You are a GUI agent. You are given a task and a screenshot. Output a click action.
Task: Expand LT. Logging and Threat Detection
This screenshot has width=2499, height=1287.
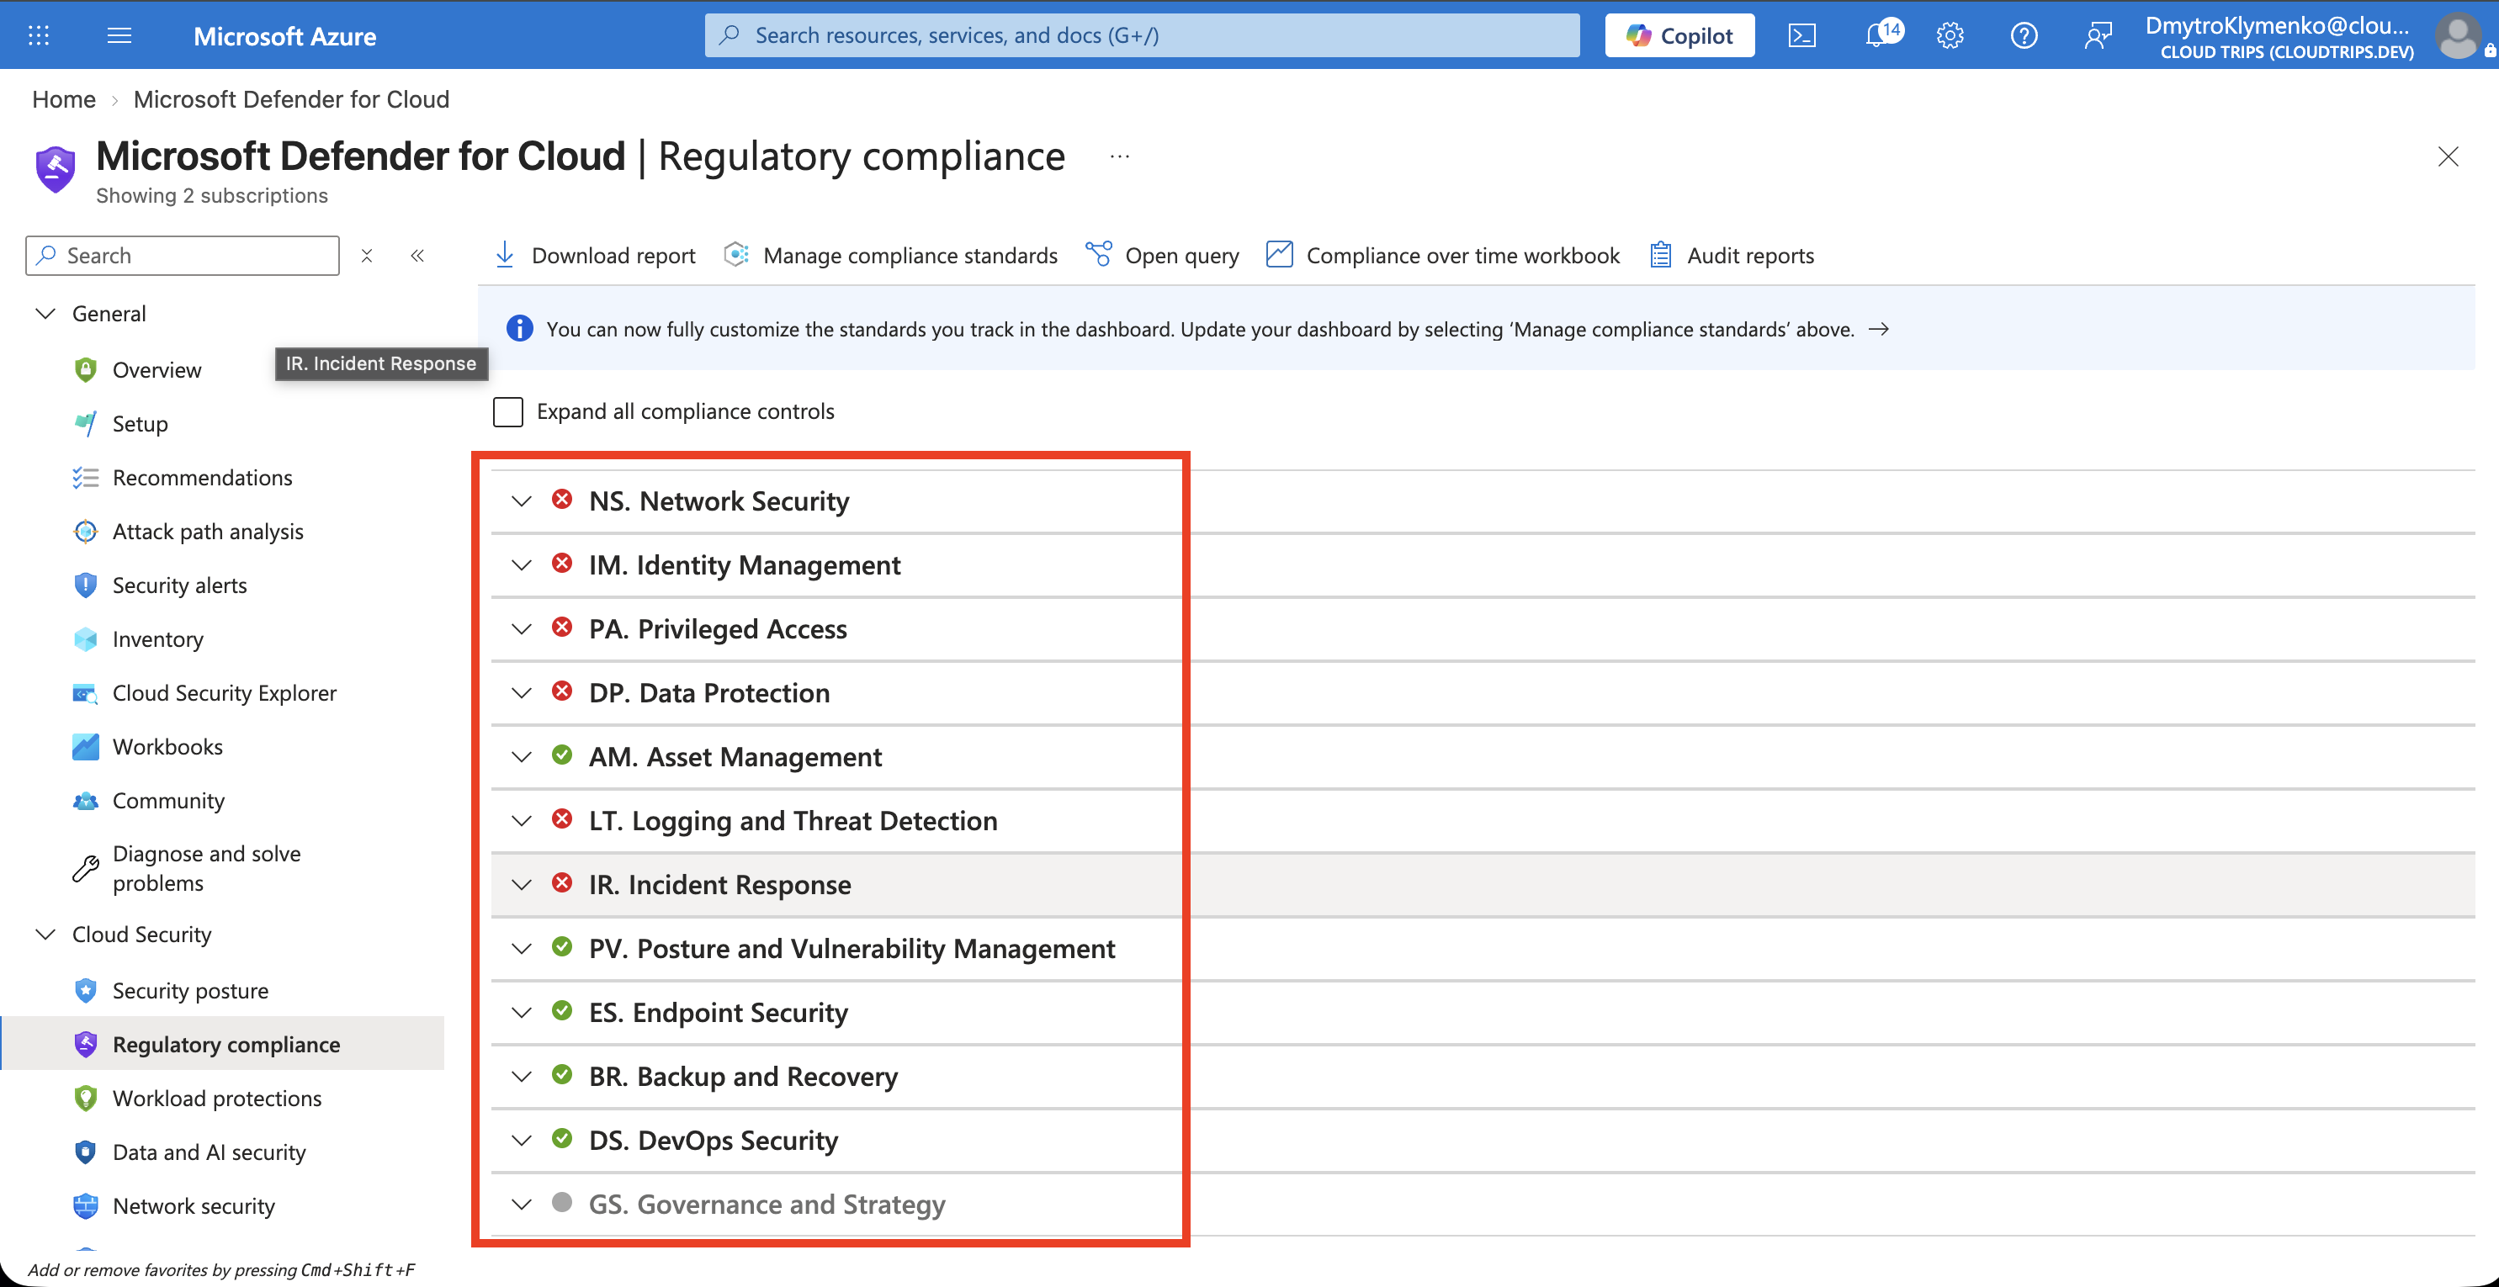(522, 822)
